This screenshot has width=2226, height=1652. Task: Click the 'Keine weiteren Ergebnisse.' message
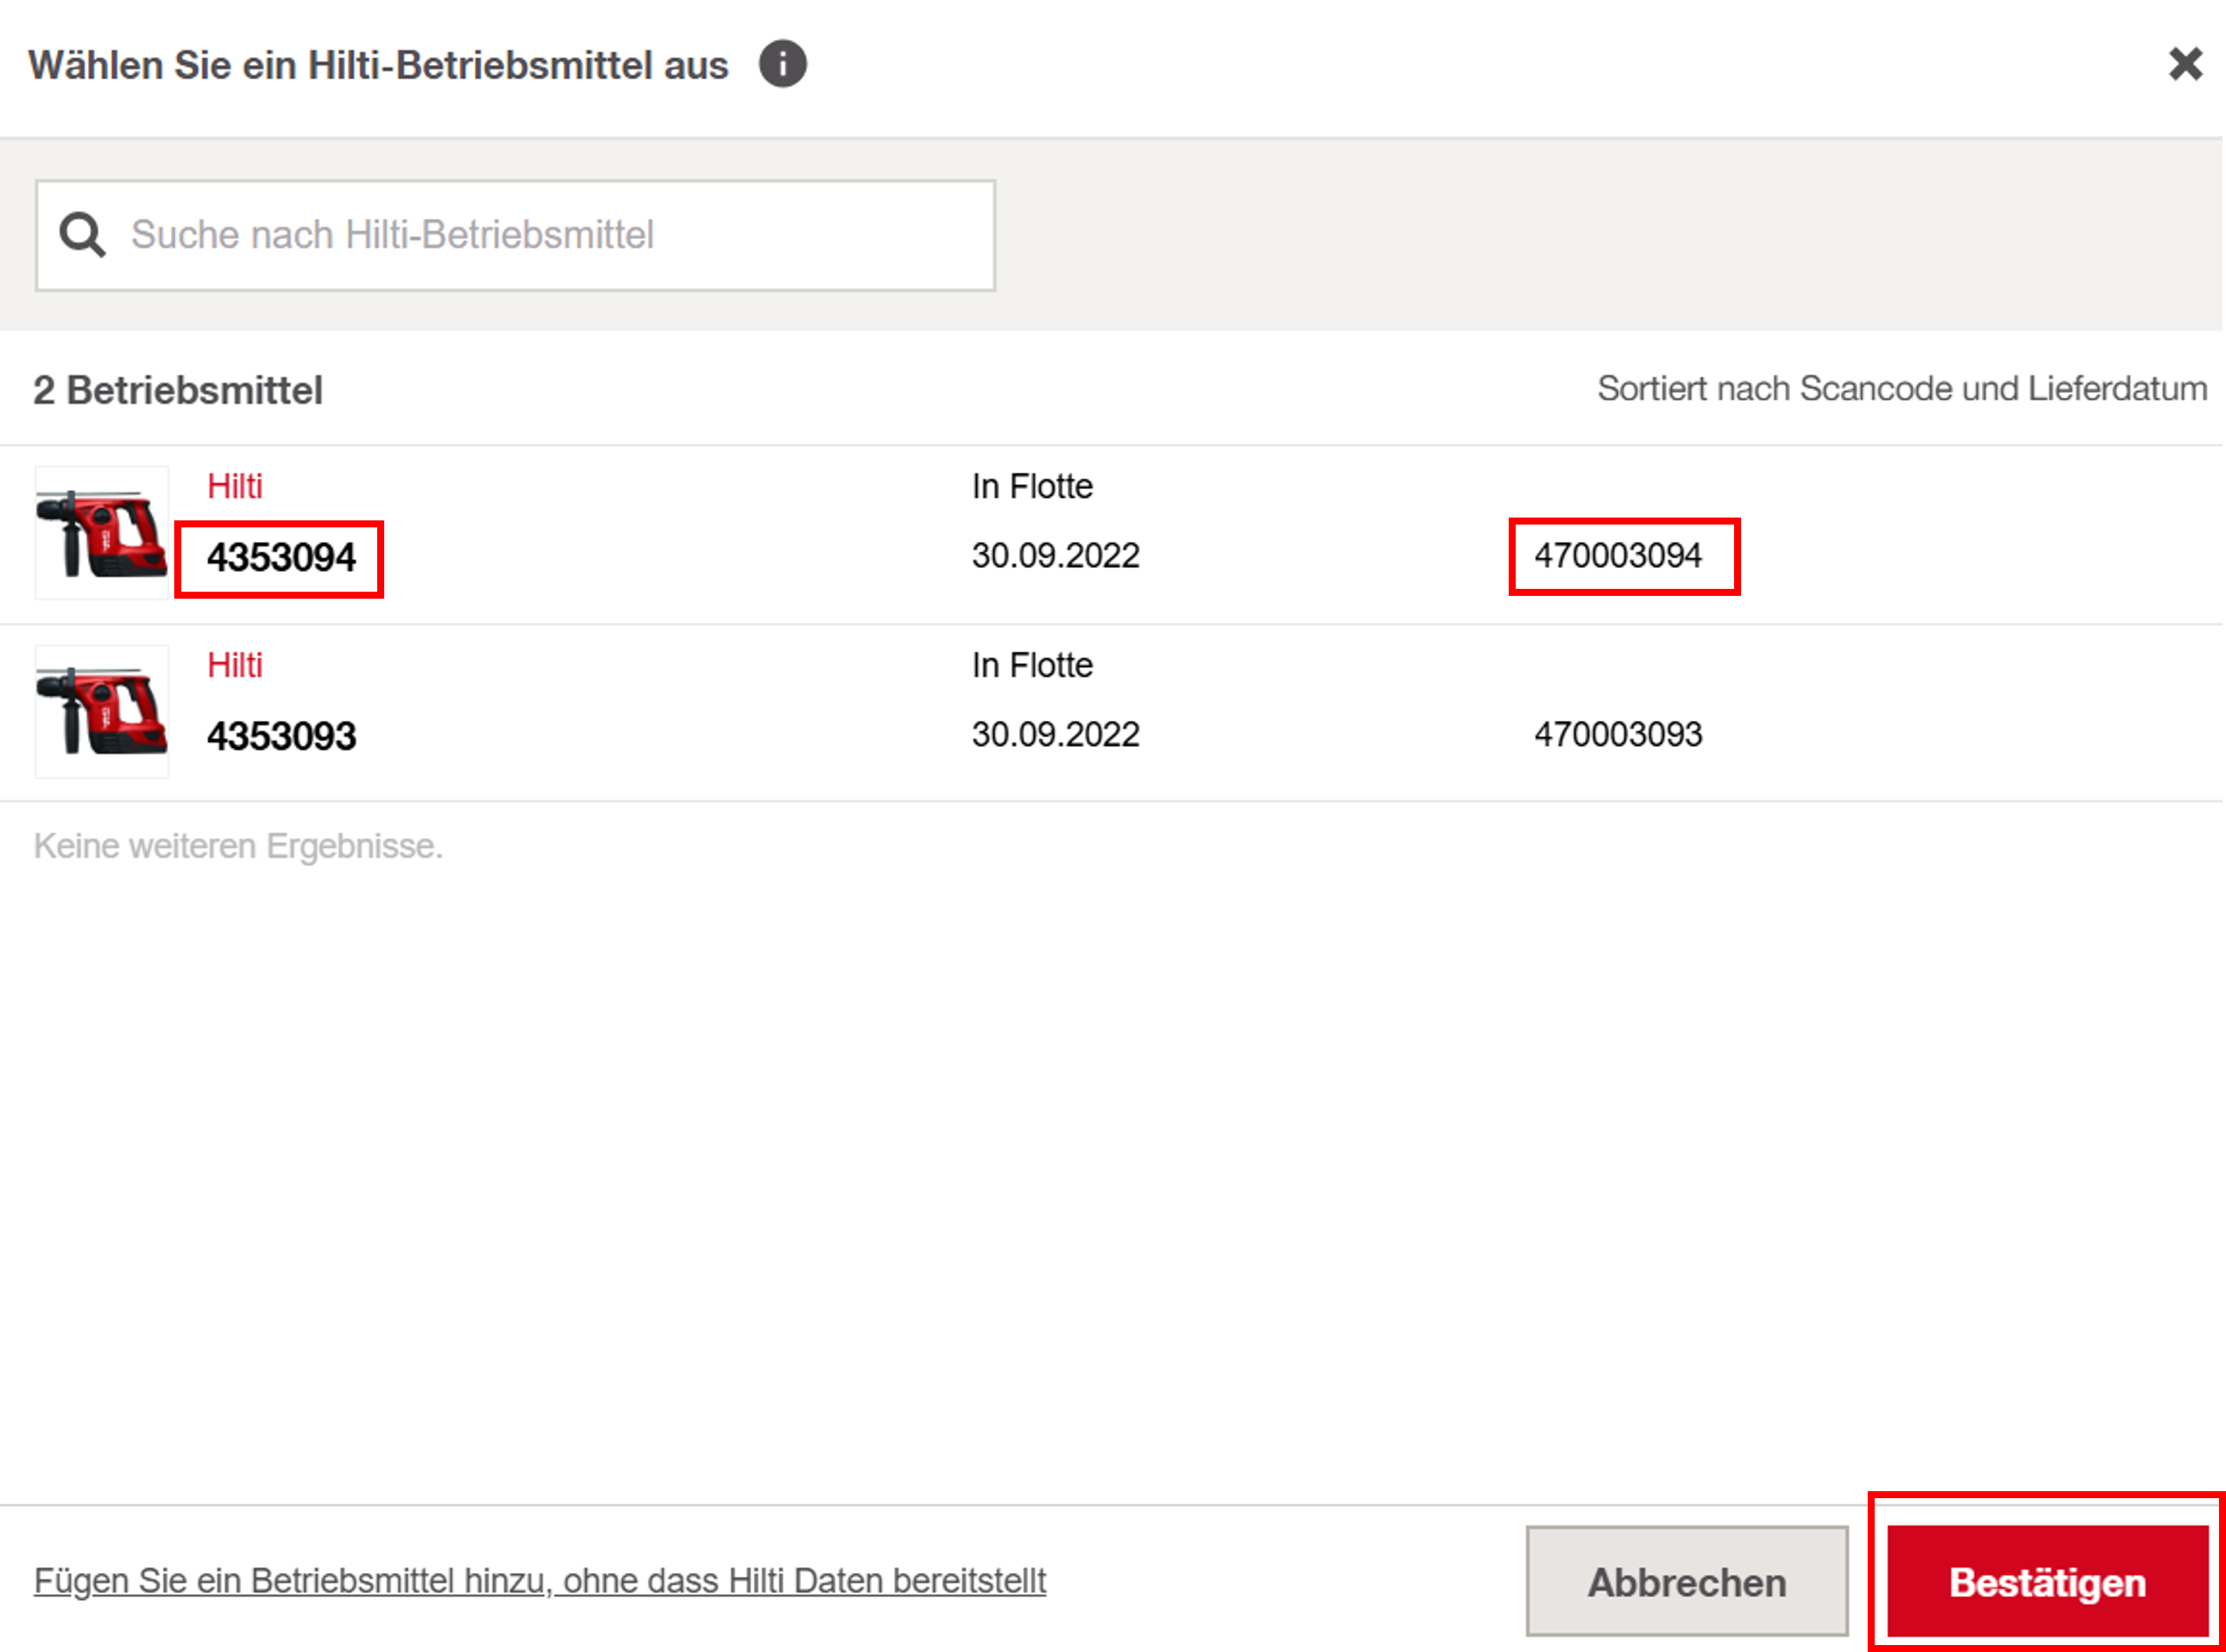(x=238, y=847)
